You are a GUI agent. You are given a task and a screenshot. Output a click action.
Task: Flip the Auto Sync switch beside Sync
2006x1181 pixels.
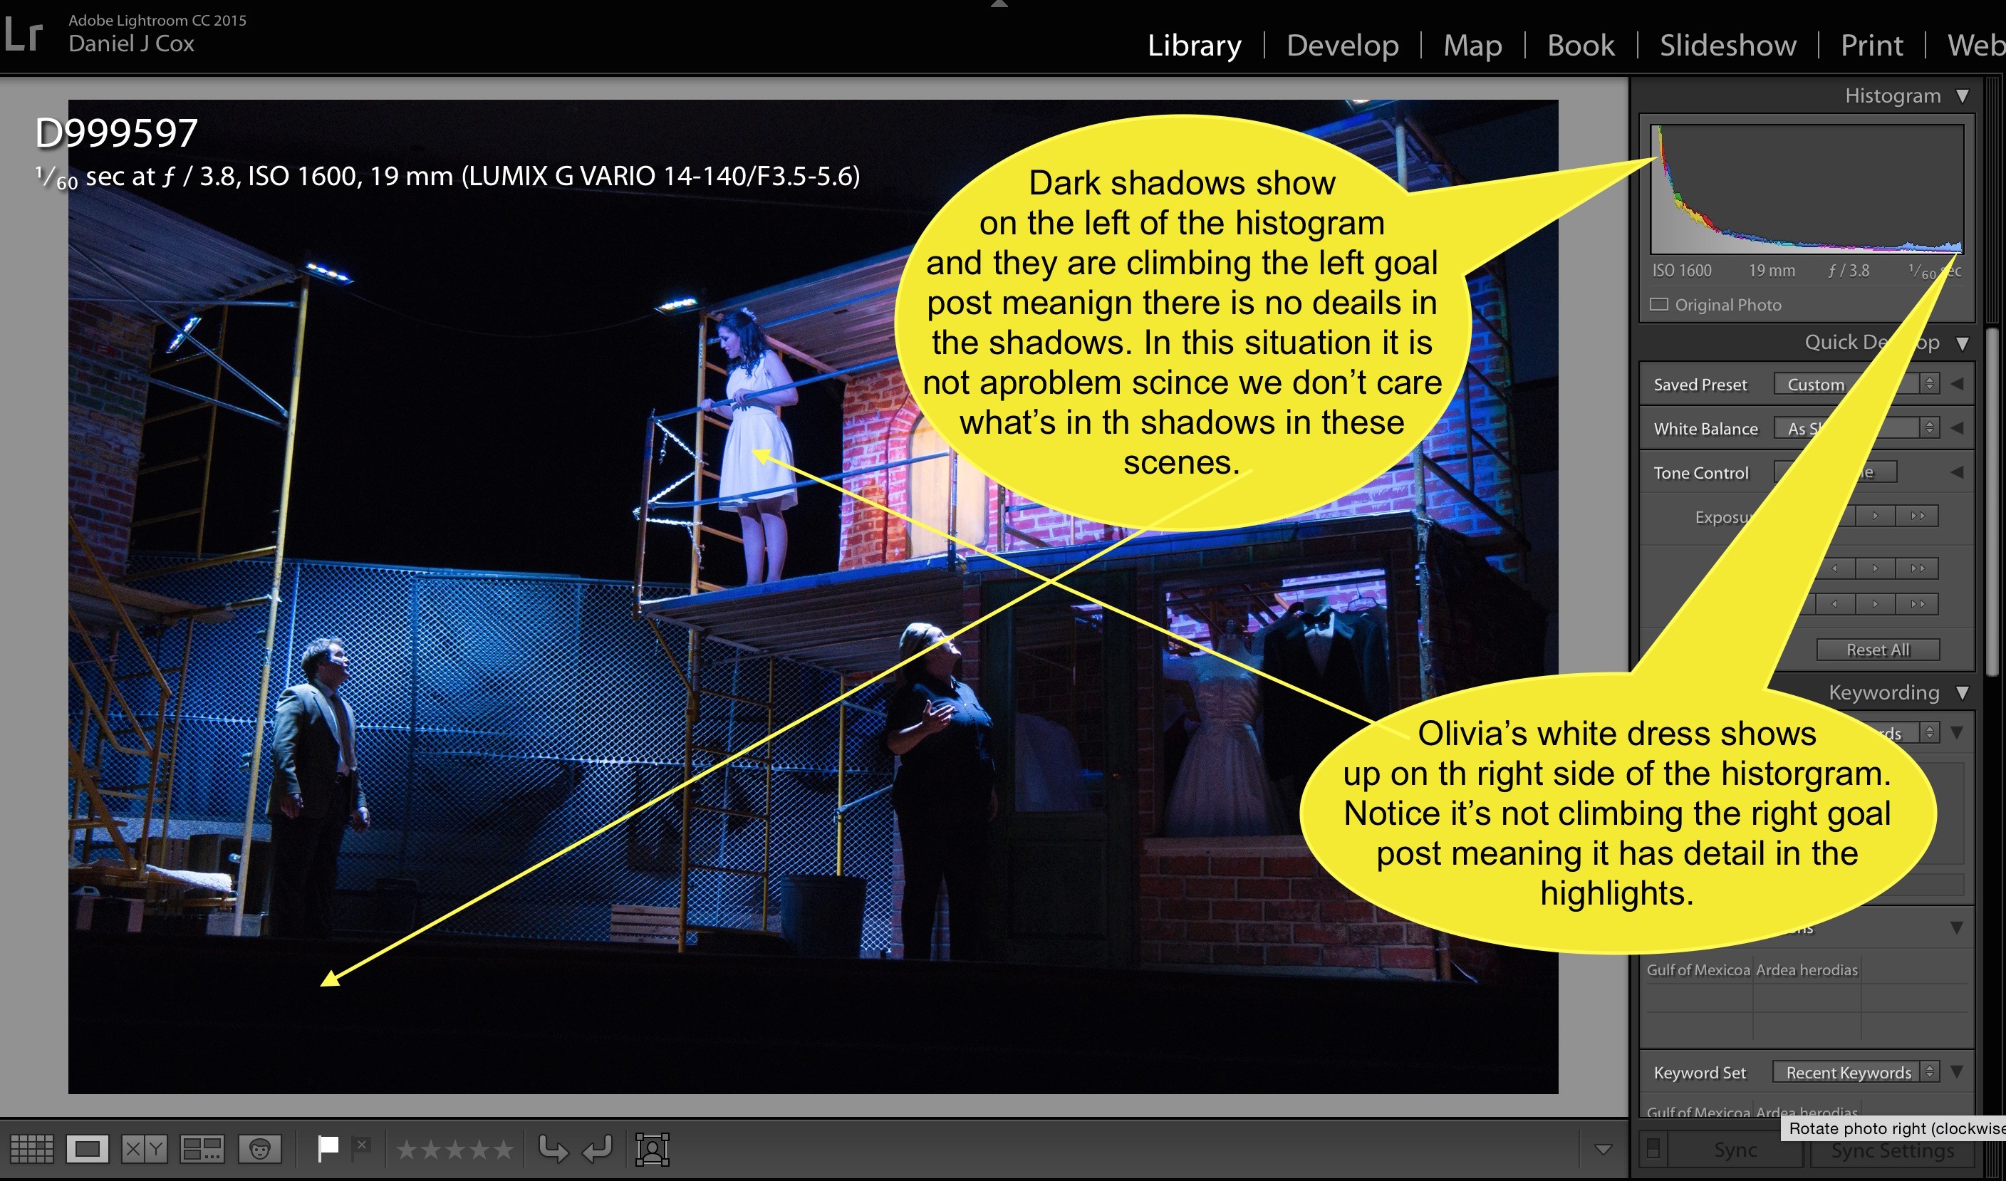[1653, 1148]
